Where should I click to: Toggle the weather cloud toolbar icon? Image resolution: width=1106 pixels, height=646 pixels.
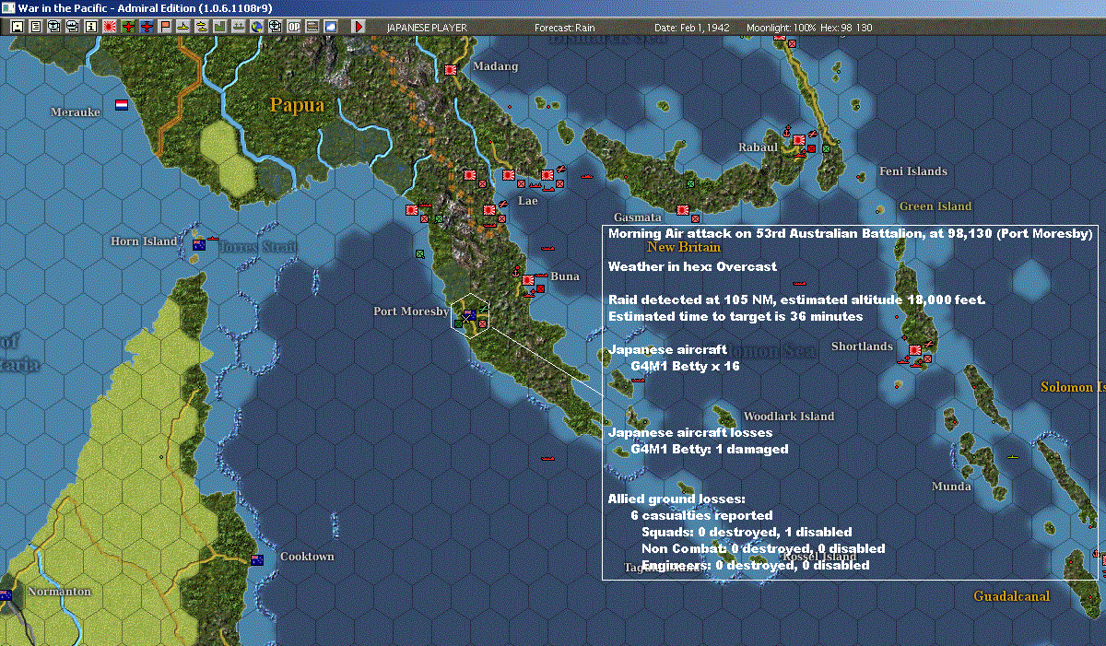pos(330,27)
